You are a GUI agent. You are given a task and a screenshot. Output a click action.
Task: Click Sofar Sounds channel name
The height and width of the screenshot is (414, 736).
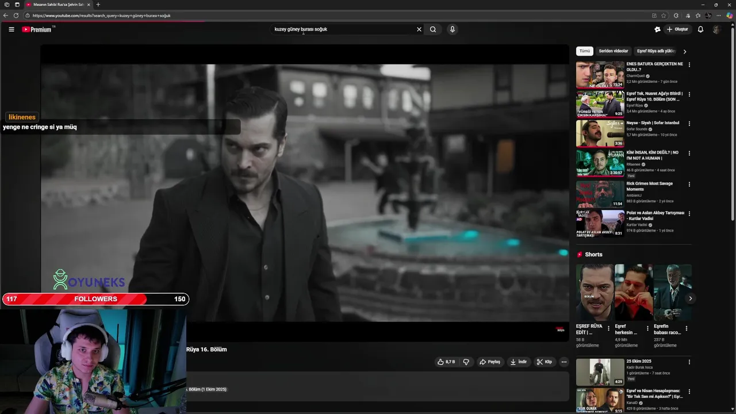pos(637,129)
